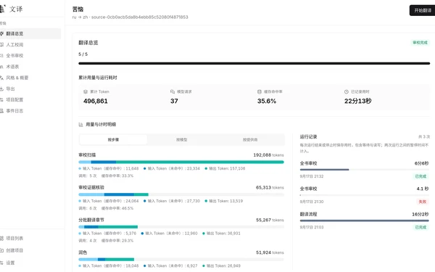This screenshot has height=272, width=435.
Task: Click the 已完成 badge dated 9月17日 21:32
Action: 420,176
